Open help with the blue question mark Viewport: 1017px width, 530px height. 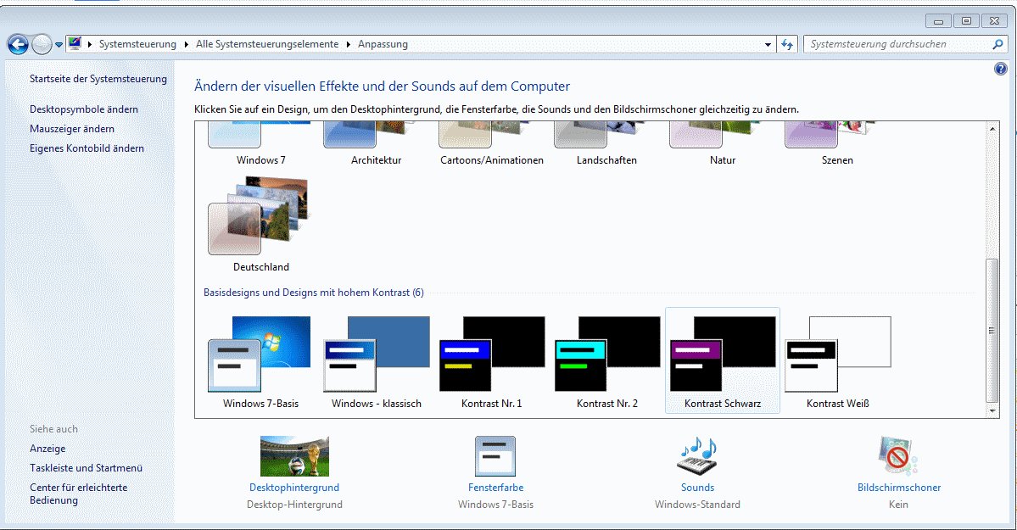[1001, 69]
